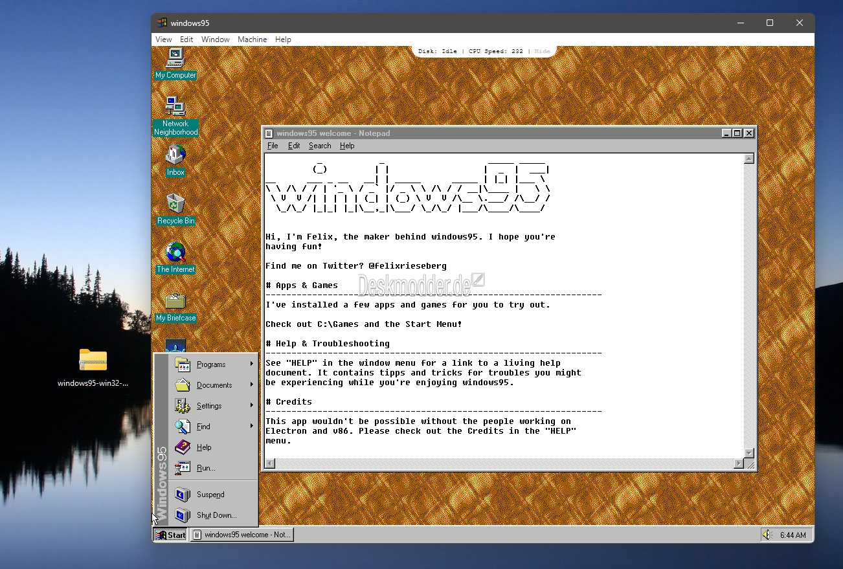Open Notepad File menu
This screenshot has height=569, width=843.
click(273, 146)
